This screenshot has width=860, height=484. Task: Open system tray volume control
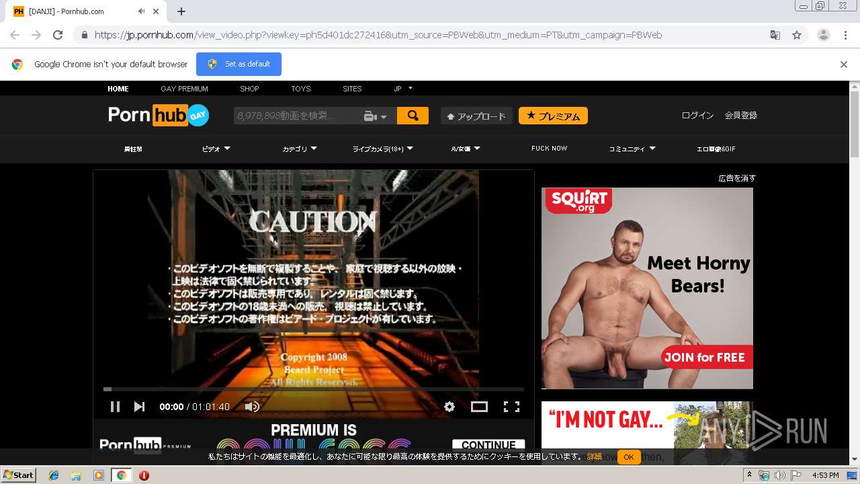(x=779, y=475)
